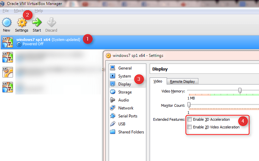Click the New toolbar label

(x=7, y=30)
